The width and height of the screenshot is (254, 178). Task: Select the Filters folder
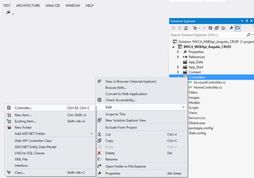(x=193, y=93)
